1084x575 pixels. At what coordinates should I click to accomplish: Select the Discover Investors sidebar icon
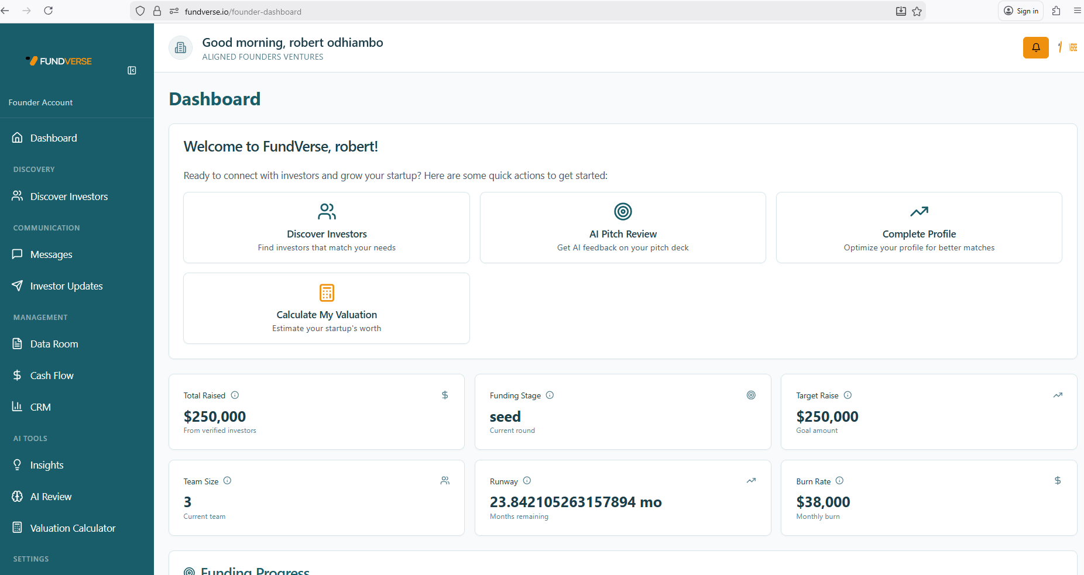coord(17,196)
